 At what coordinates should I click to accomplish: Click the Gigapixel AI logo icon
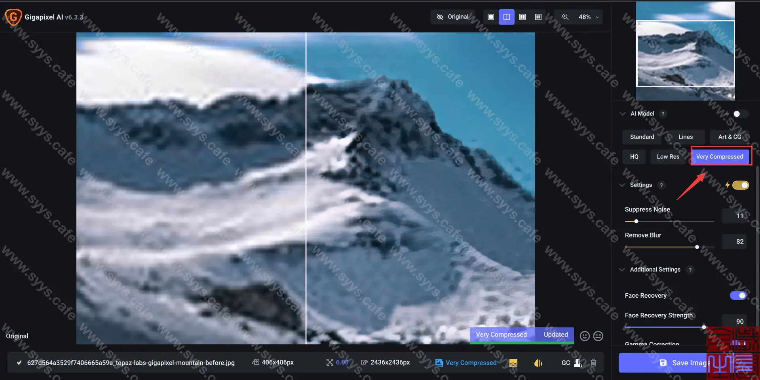13,17
